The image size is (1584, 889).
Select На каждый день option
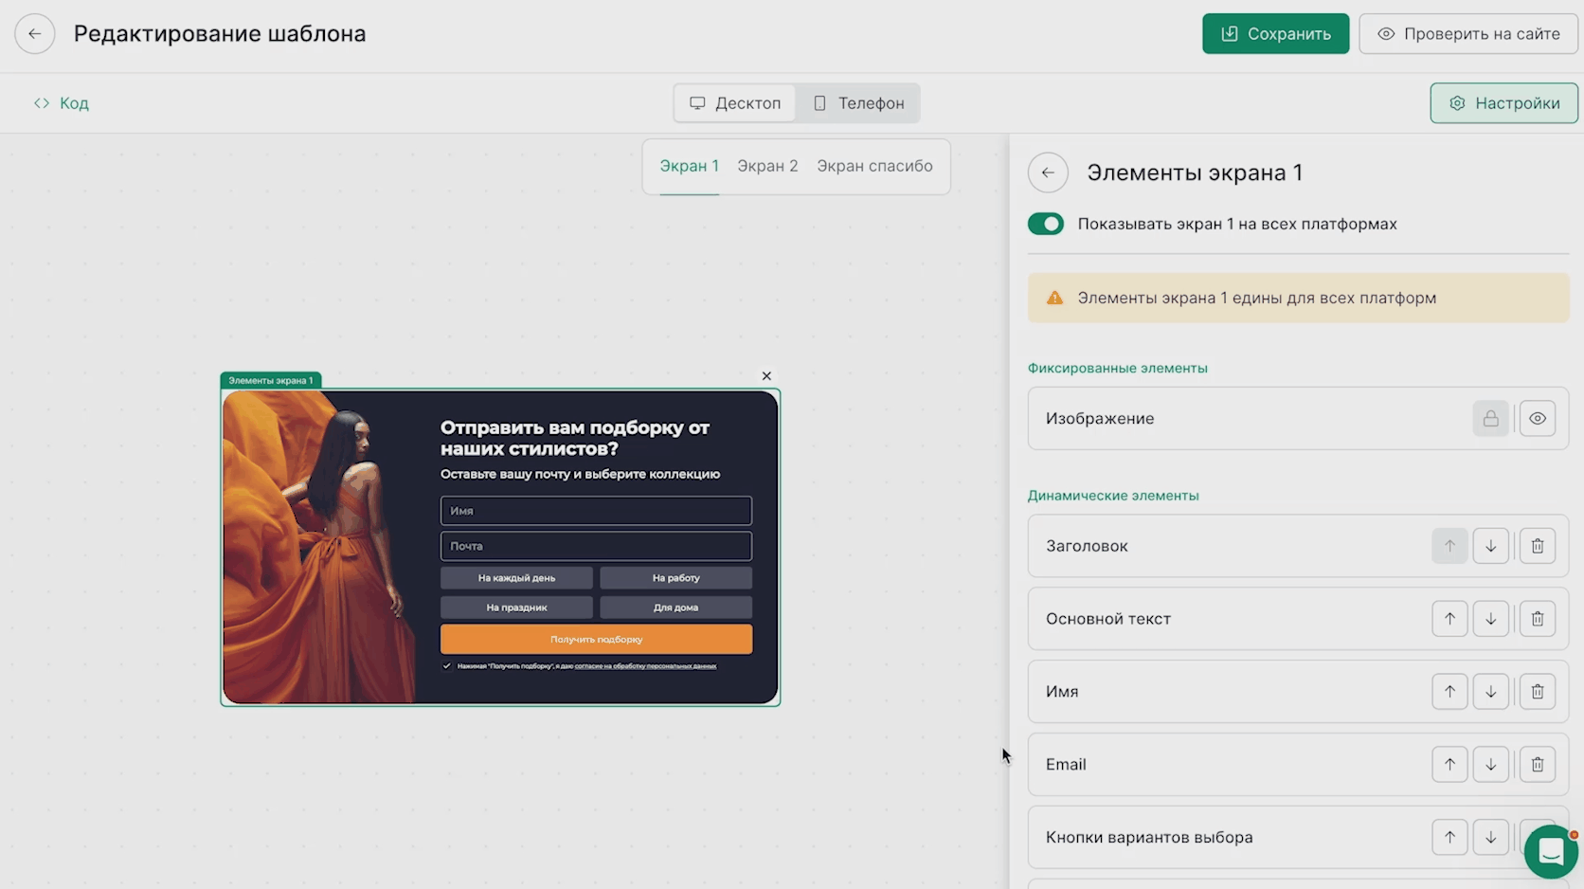point(516,578)
